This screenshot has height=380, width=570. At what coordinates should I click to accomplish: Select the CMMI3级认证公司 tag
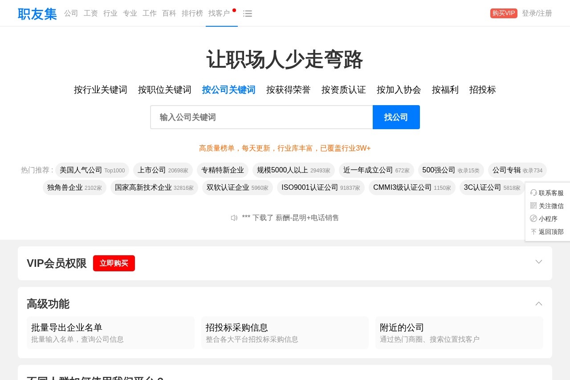[412, 188]
